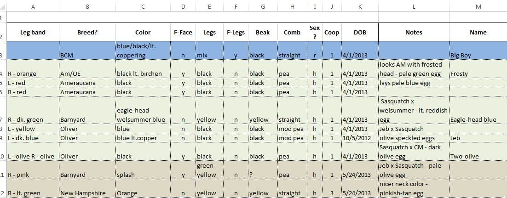Image resolution: width=507 pixels, height=198 pixels.
Task: Click the "F-Face" header cell
Action: point(183,33)
